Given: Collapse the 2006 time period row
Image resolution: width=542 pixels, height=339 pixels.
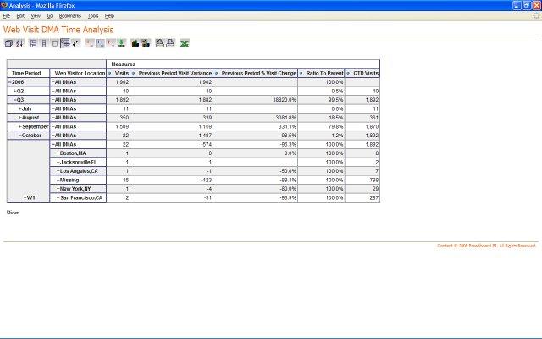Looking at the screenshot, I should pos(10,82).
